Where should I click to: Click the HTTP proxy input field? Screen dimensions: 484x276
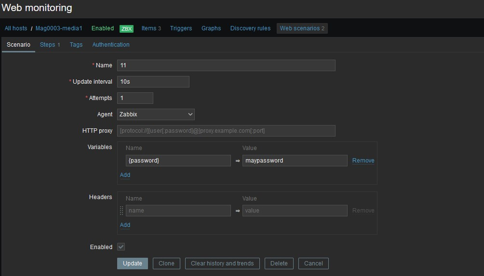click(x=226, y=131)
